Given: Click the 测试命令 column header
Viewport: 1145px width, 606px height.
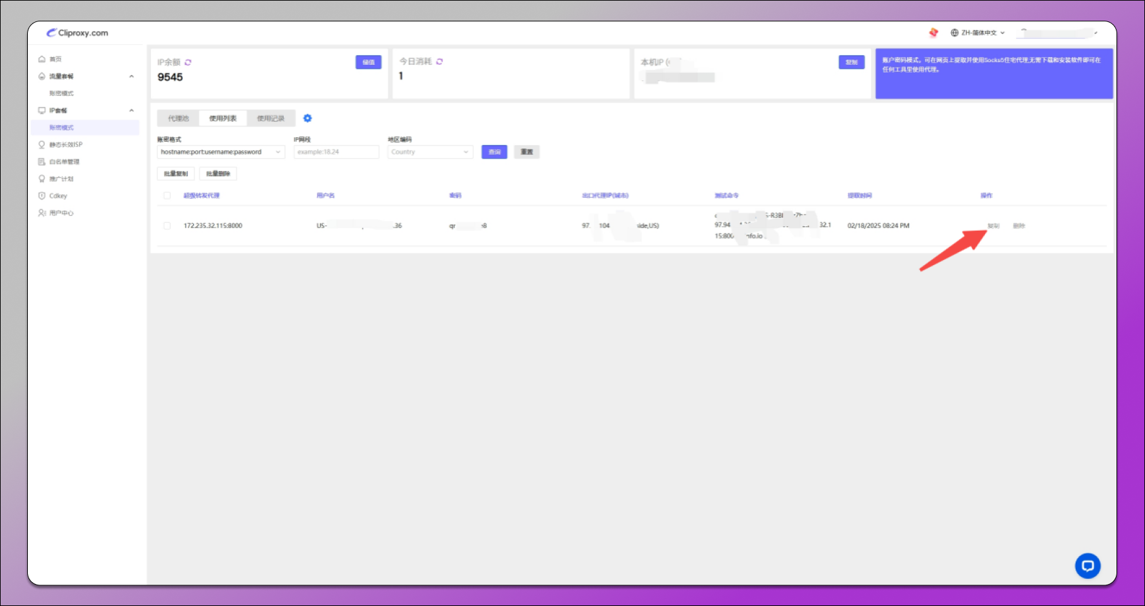Looking at the screenshot, I should tap(727, 196).
